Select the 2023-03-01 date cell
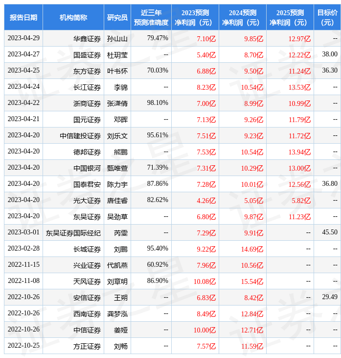The height and width of the screenshot is (358, 341). (23, 232)
